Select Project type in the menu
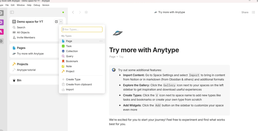 click(82, 71)
